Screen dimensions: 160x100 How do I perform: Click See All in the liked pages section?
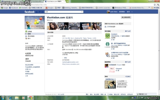click(128, 31)
